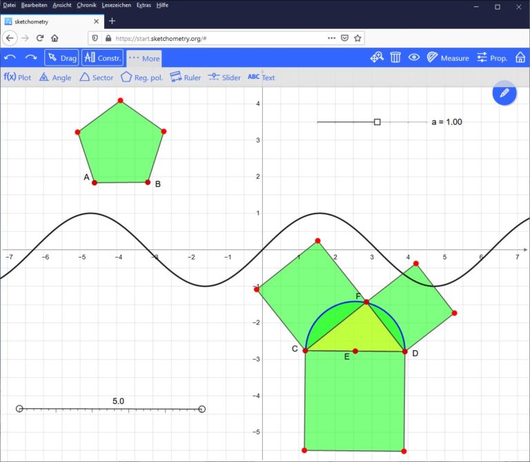Expand the More tools section
Screen dimensions: 530x462
[x=144, y=58]
